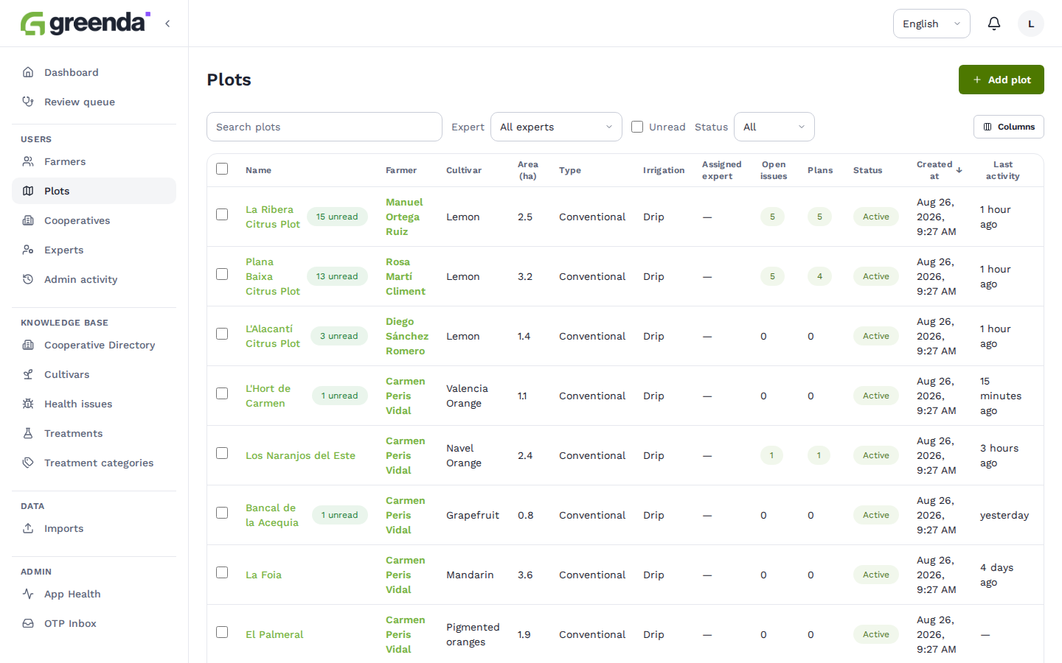This screenshot has height=663, width=1062.
Task: Open Los Naranjos del Este plot link
Action: (300, 455)
